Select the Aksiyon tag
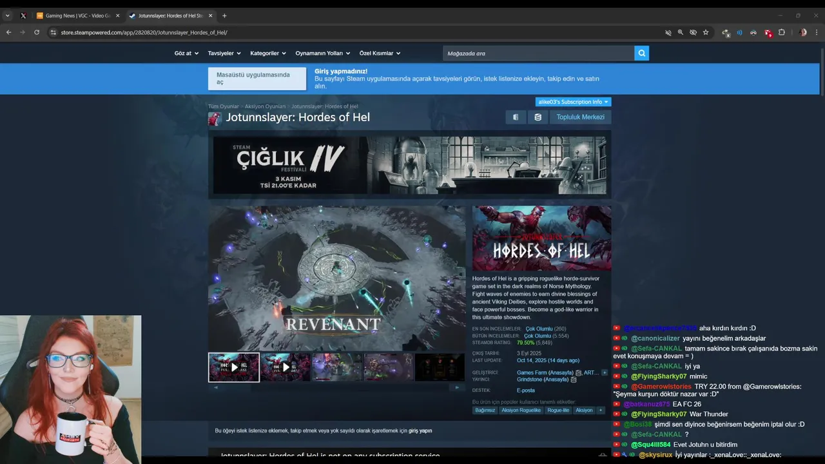Screen dimensions: 825x464 click(584, 410)
